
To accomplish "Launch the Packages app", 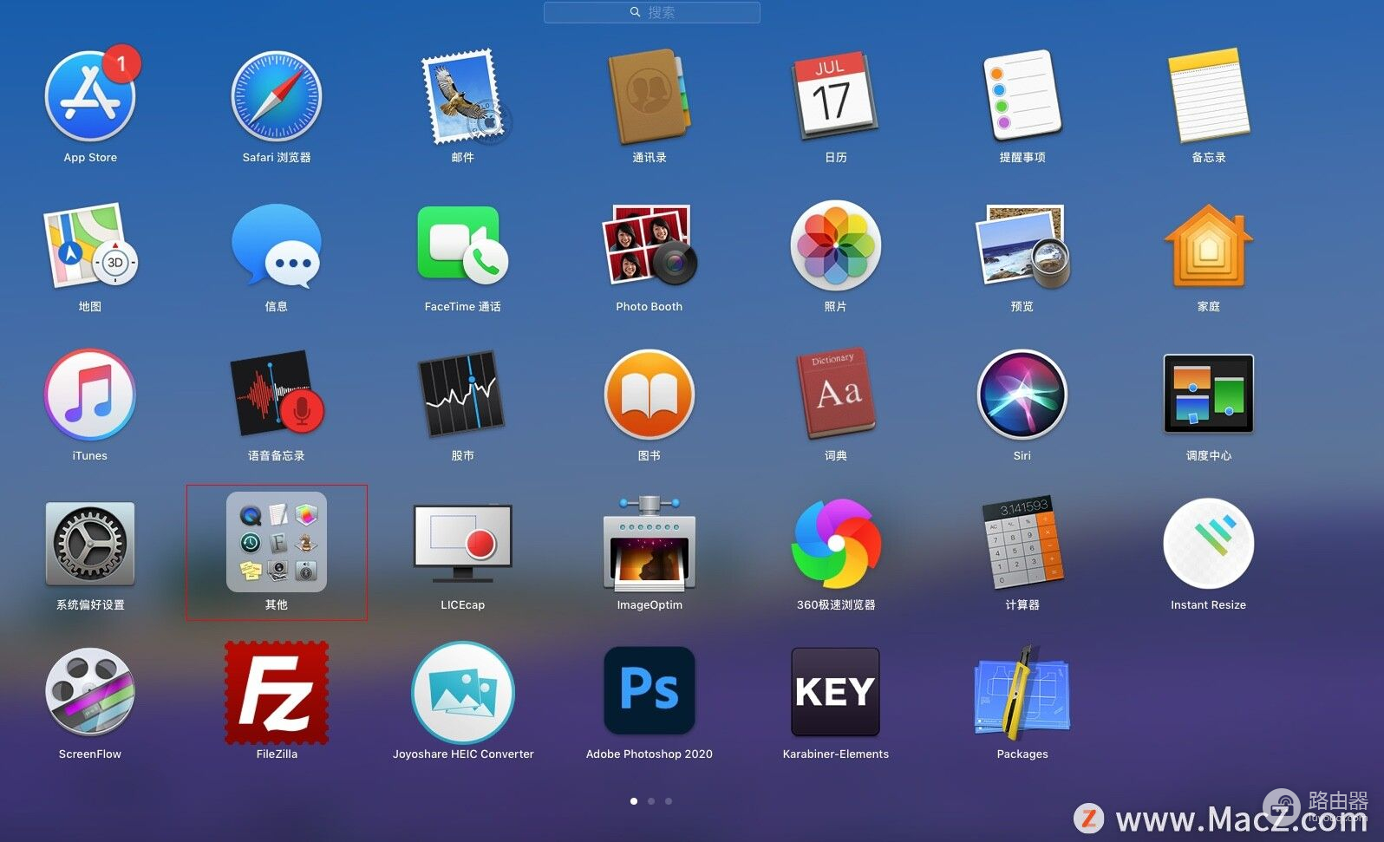I will pyautogui.click(x=1022, y=693).
